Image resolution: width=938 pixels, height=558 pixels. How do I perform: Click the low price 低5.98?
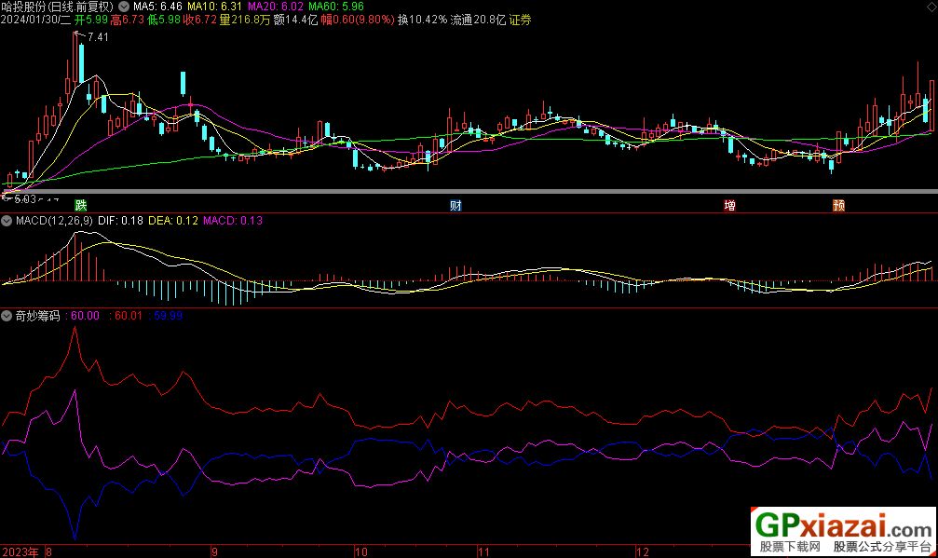[164, 20]
